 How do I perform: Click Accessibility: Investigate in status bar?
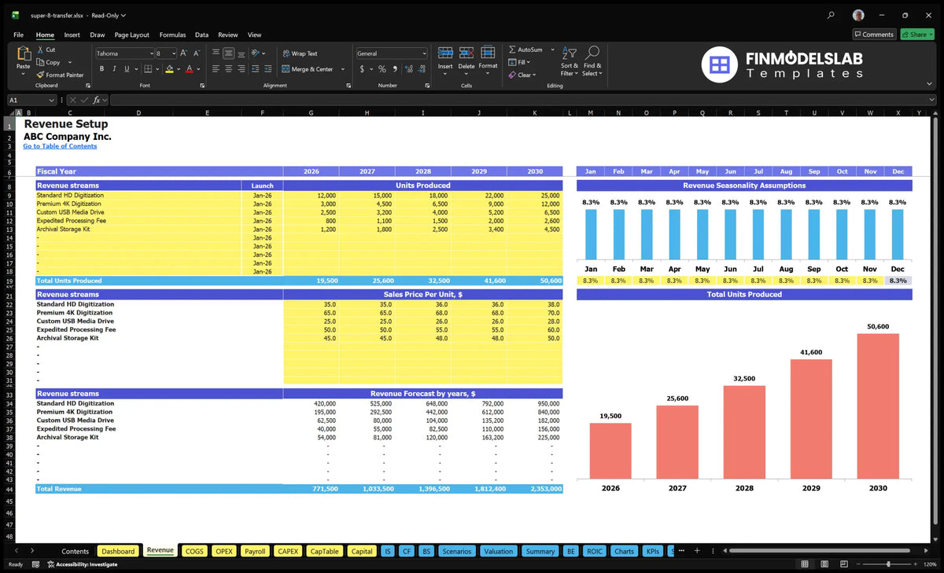[82, 564]
